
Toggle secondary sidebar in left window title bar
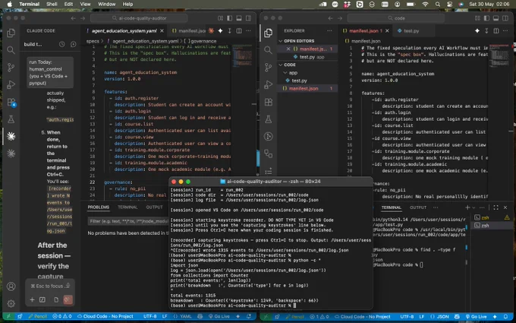[x=248, y=18]
